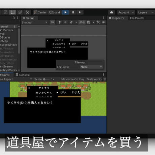Screen dimensions: 155x155
Task: Open the Free Aspect dropdown
Action: pyautogui.click(x=16, y=79)
